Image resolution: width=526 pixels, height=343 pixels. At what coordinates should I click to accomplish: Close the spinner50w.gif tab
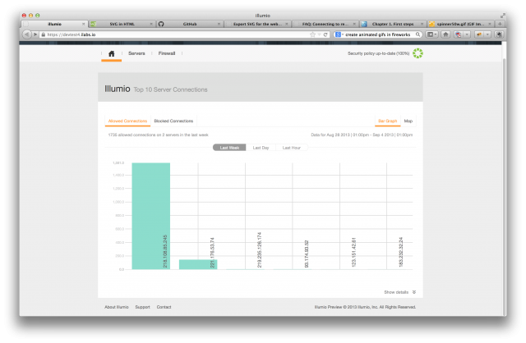point(490,24)
